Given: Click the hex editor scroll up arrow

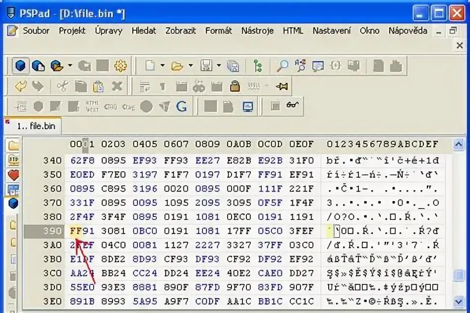Looking at the screenshot, I should coord(458,145).
